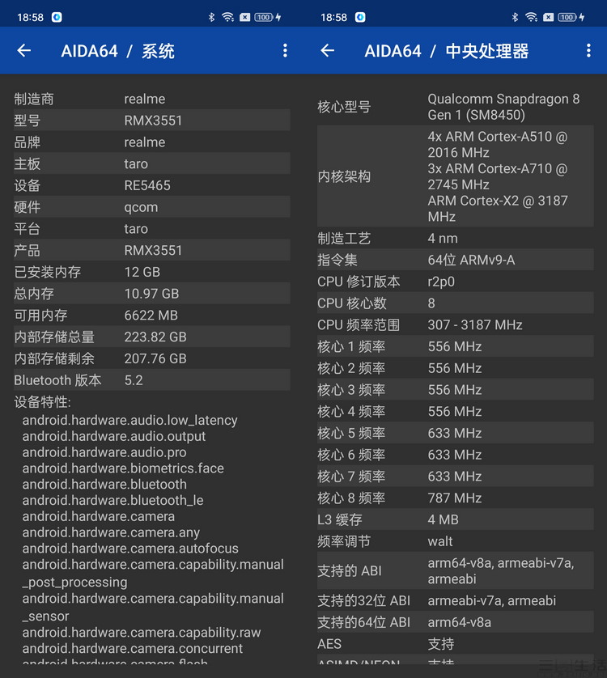607x678 pixels.
Task: Select the 制造工艺 4 nm row
Action: coord(455,239)
